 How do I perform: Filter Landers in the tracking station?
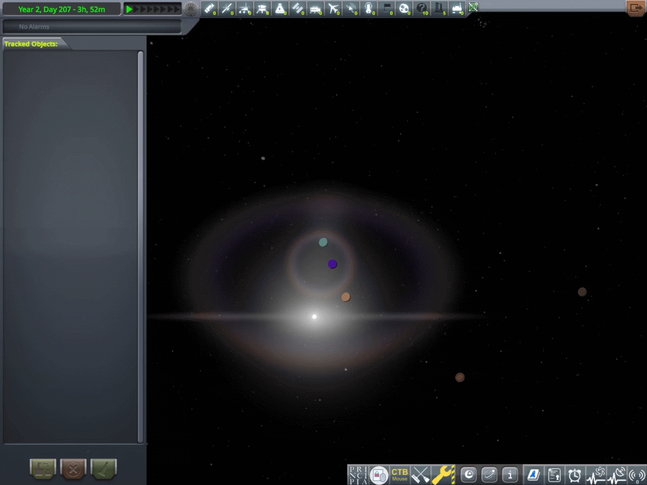pos(262,8)
